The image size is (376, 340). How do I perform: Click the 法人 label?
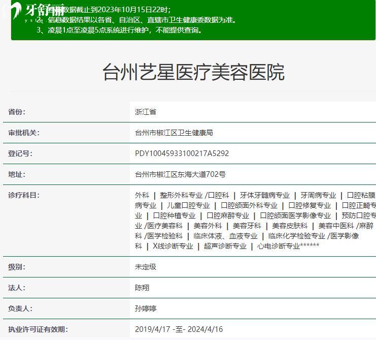click(17, 288)
